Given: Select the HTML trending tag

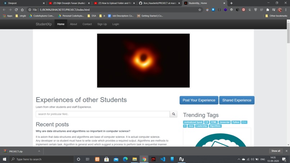Looking at the screenshot, I should click(214, 122).
